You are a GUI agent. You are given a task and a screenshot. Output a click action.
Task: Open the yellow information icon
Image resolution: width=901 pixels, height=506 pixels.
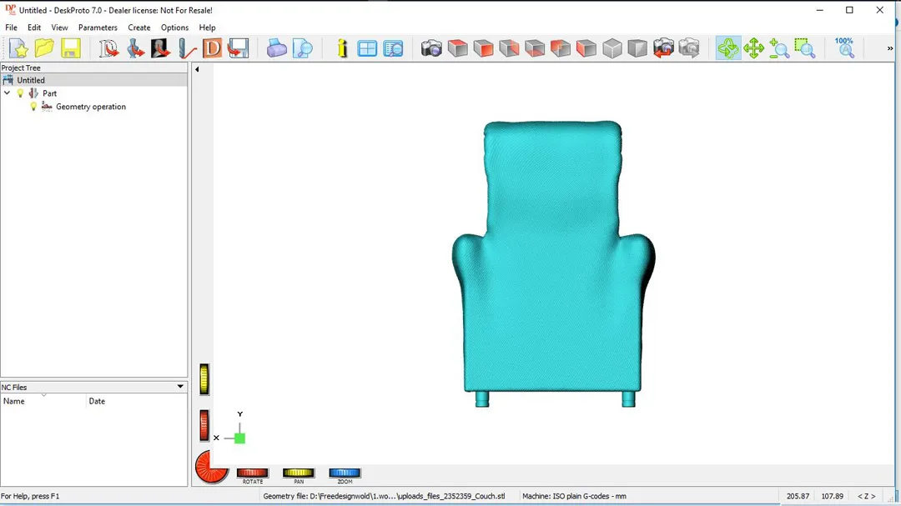click(x=342, y=48)
